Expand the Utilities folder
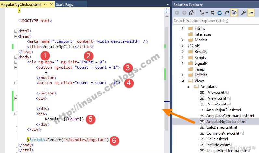Viewport: 259px width, 153px height. 182,75
